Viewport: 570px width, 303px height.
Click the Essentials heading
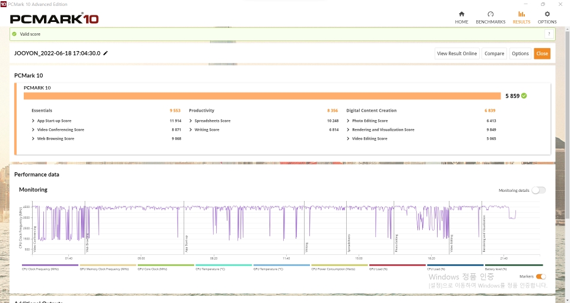(42, 111)
